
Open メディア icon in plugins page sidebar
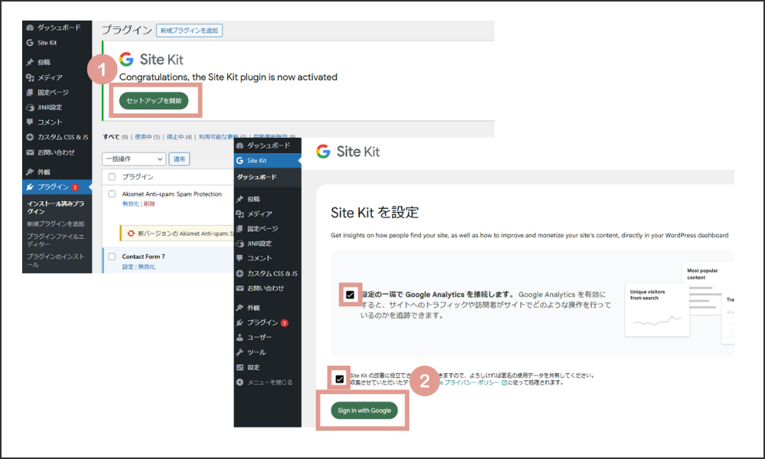[x=30, y=77]
